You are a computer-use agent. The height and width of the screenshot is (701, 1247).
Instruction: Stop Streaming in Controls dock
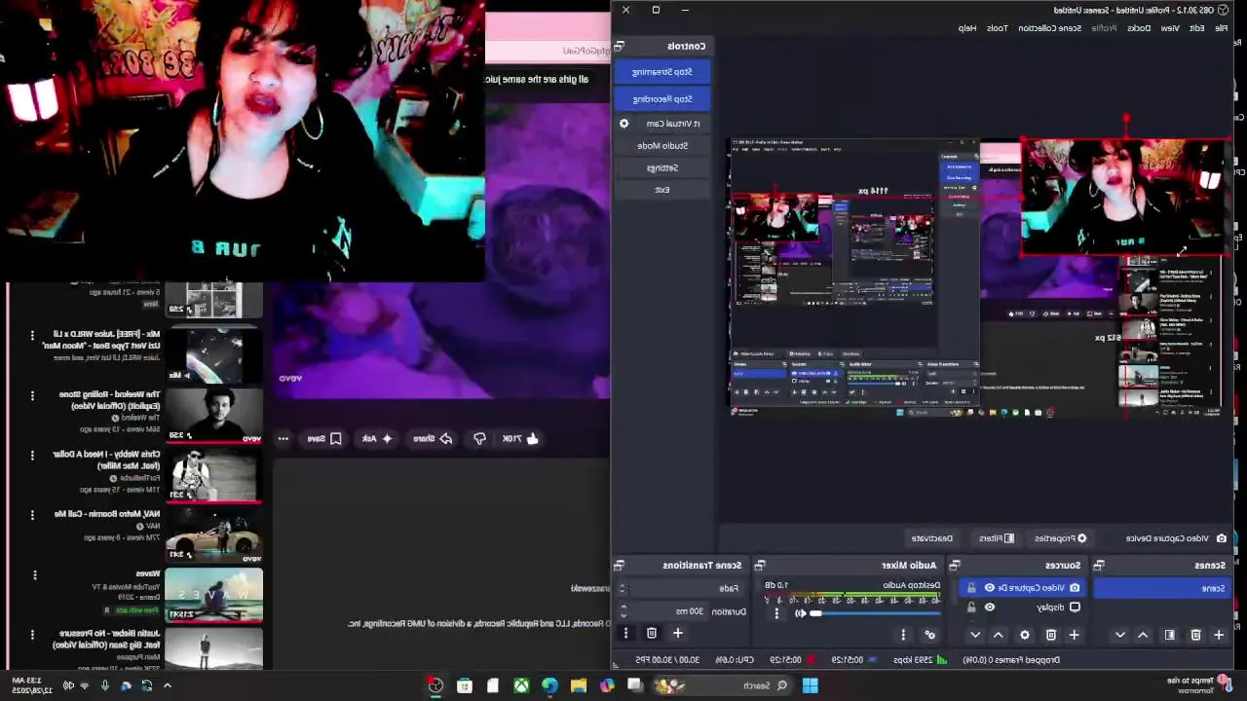pyautogui.click(x=662, y=72)
